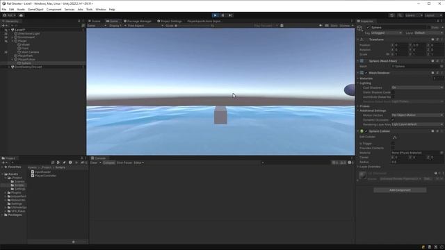The width and height of the screenshot is (445, 250).
Task: Open the Layers dropdown in the top toolbar
Action: tap(414, 15)
